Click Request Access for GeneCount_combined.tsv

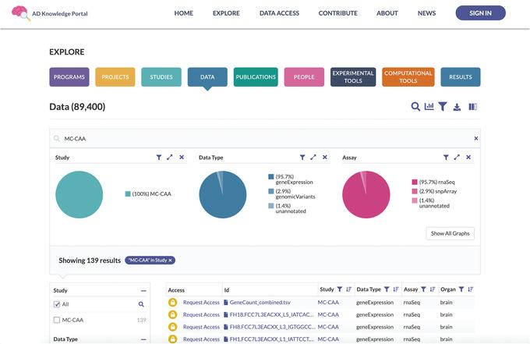201,302
